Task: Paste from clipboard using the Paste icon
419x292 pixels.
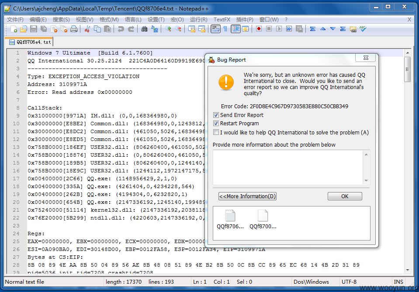Action: (x=107, y=29)
